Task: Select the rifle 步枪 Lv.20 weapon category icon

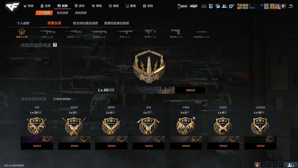Action: [47, 33]
